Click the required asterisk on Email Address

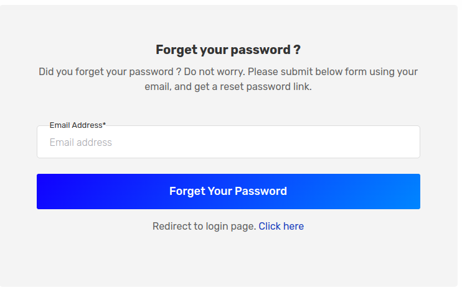104,124
